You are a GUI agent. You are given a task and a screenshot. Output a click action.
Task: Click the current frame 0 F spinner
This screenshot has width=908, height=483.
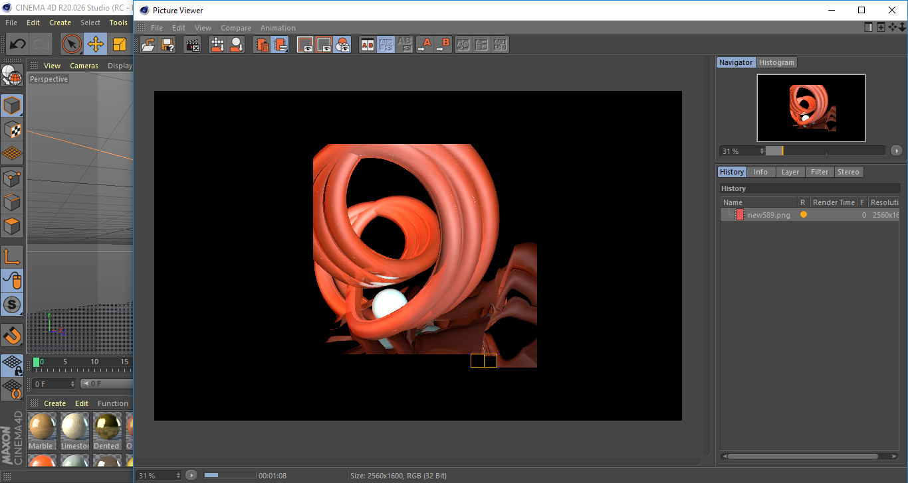(x=72, y=384)
